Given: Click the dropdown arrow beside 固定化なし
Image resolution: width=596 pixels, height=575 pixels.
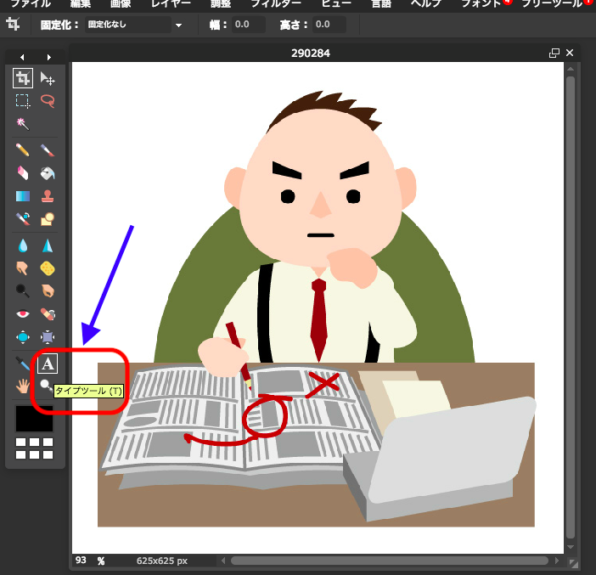Looking at the screenshot, I should click(178, 25).
